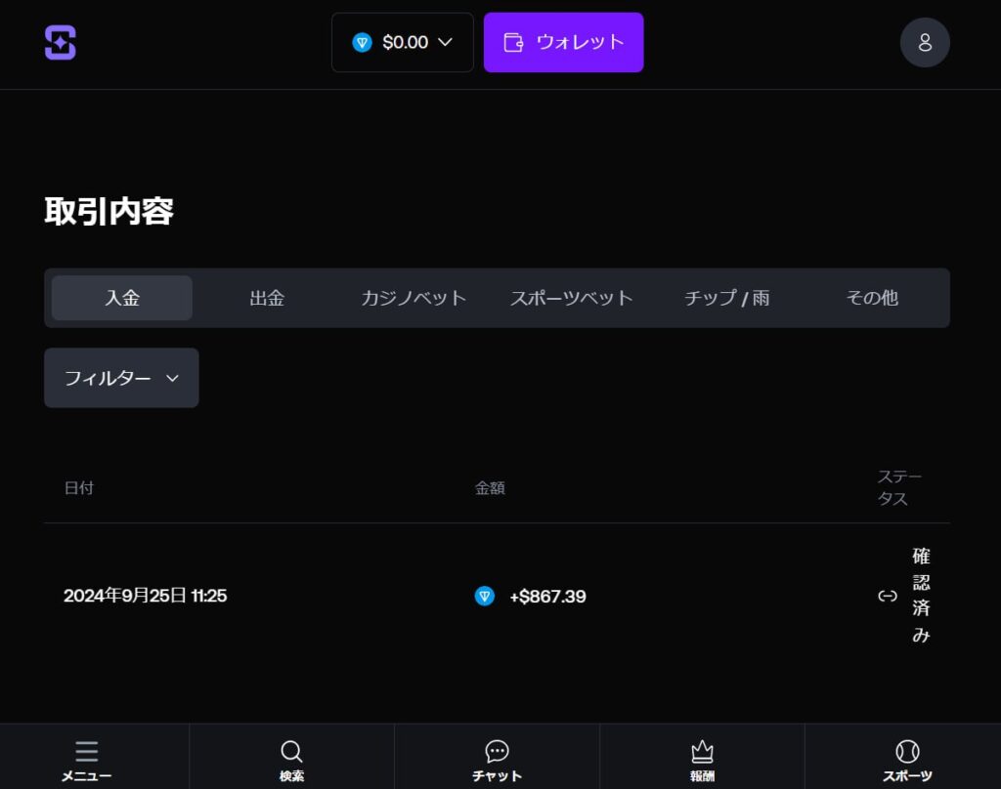This screenshot has width=1001, height=789.
Task: Open the その他 tab
Action: pyautogui.click(x=872, y=298)
